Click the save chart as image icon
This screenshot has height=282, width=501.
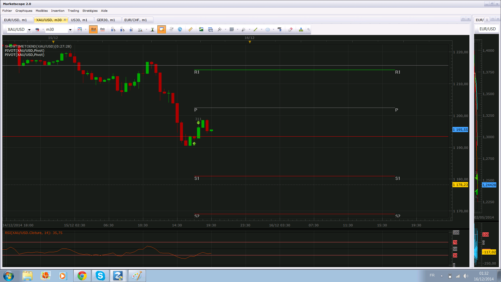(201, 30)
